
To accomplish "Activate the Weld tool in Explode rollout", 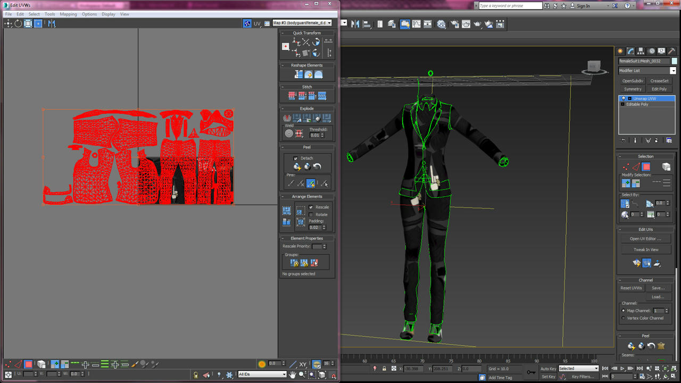I will 289,133.
